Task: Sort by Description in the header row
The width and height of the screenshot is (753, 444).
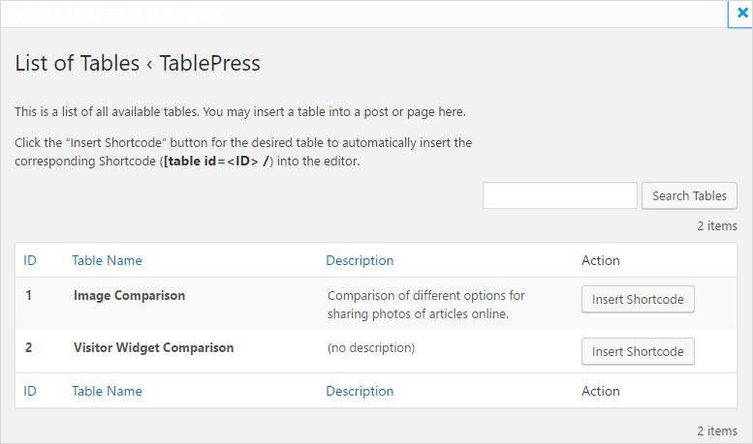Action: pos(360,260)
